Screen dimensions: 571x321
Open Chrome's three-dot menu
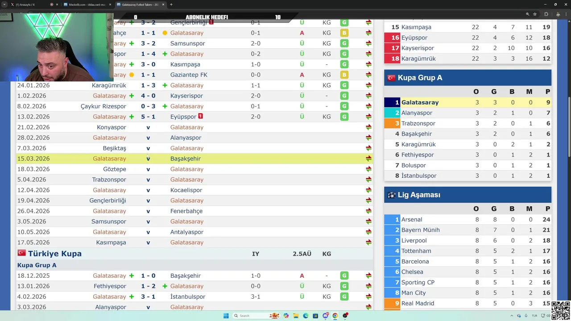click(566, 14)
